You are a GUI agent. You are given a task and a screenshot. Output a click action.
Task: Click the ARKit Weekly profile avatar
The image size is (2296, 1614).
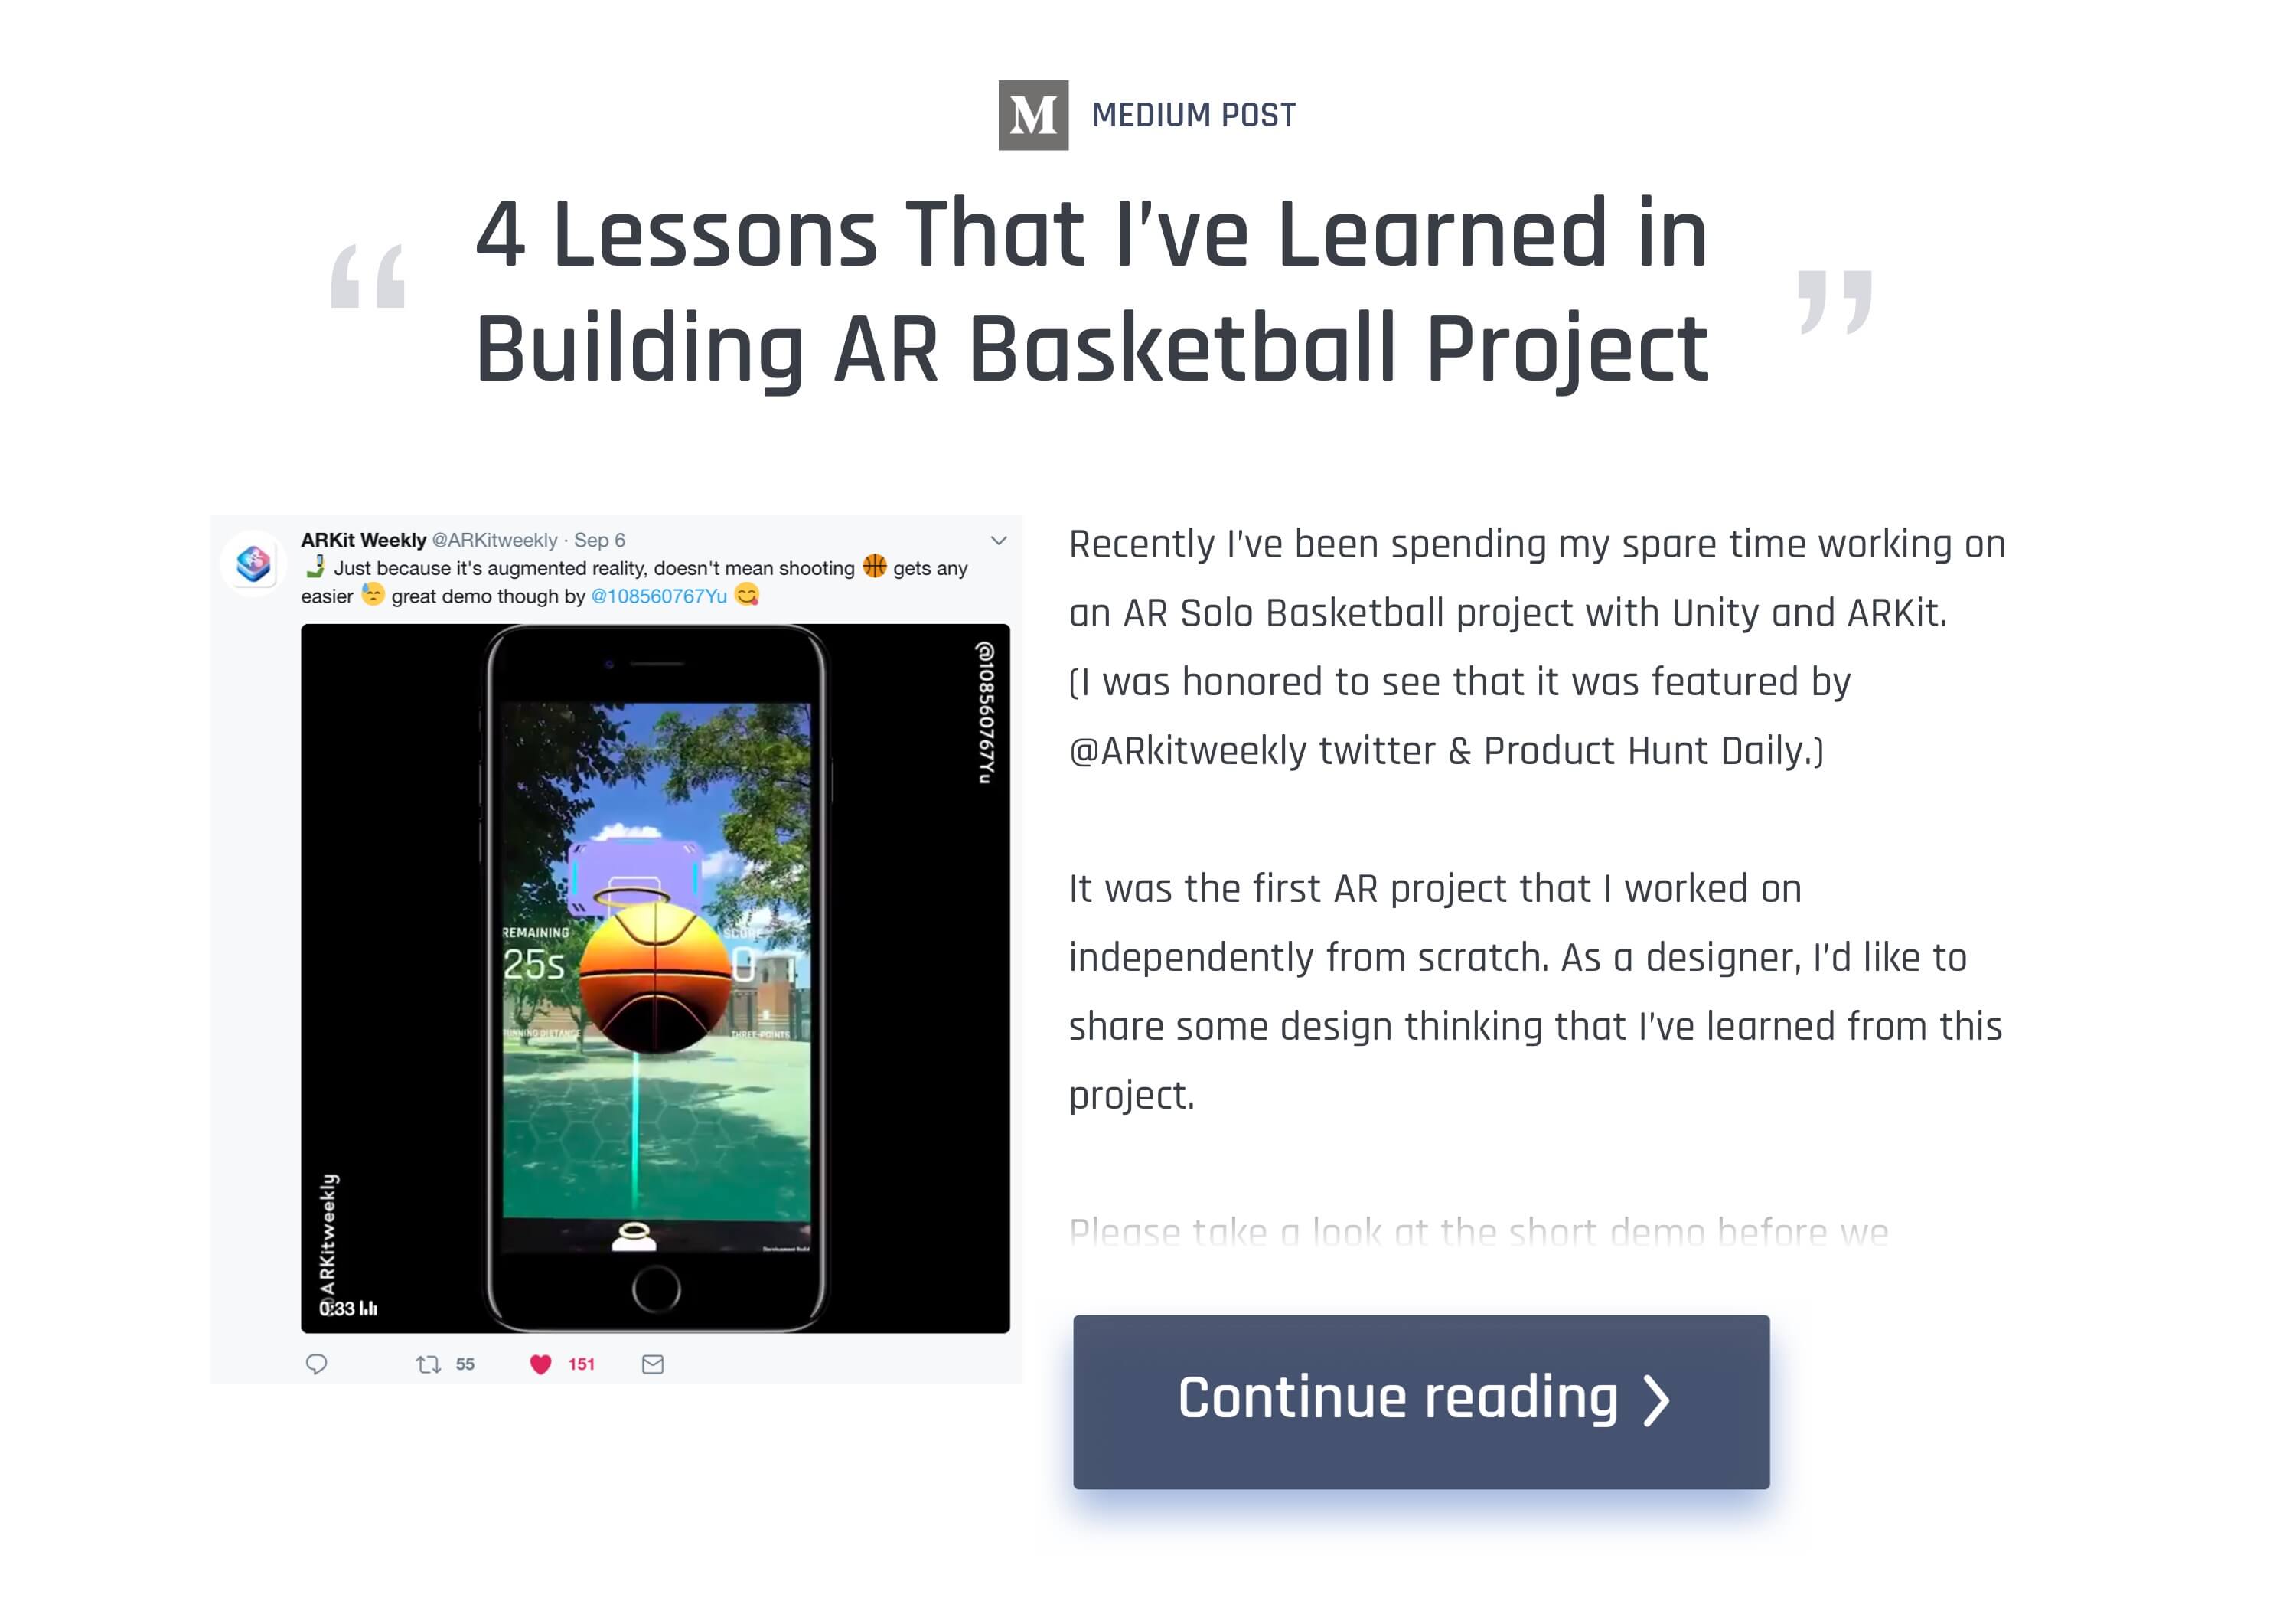253,564
